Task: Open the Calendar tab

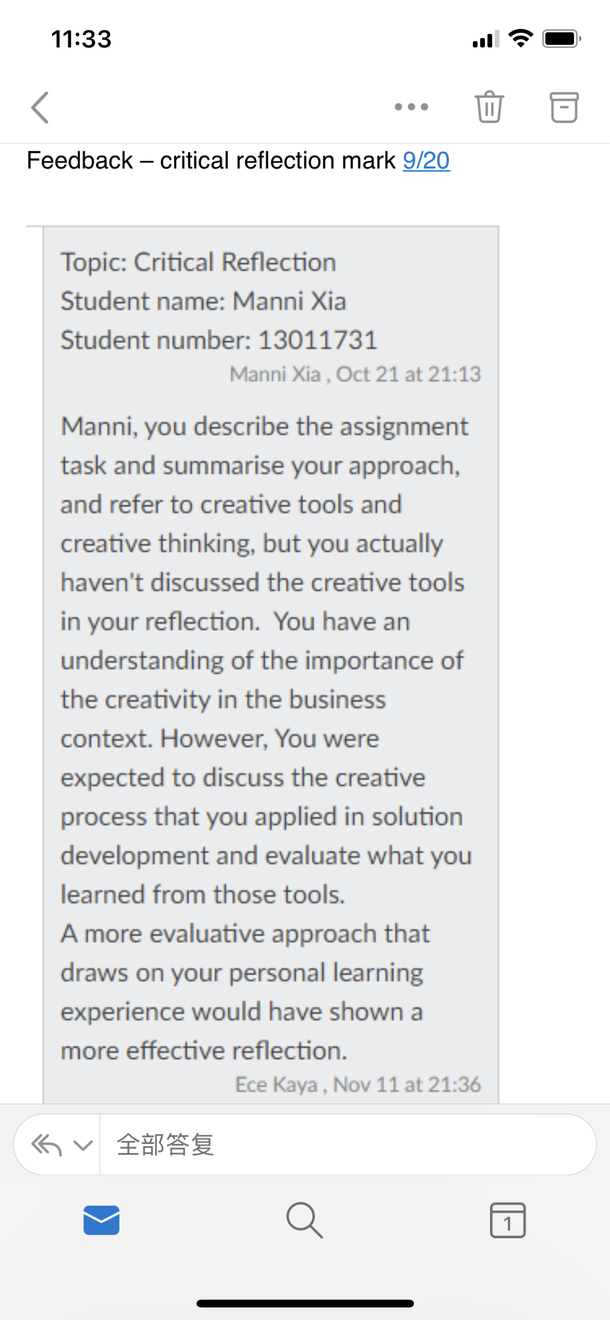Action: (x=507, y=1220)
